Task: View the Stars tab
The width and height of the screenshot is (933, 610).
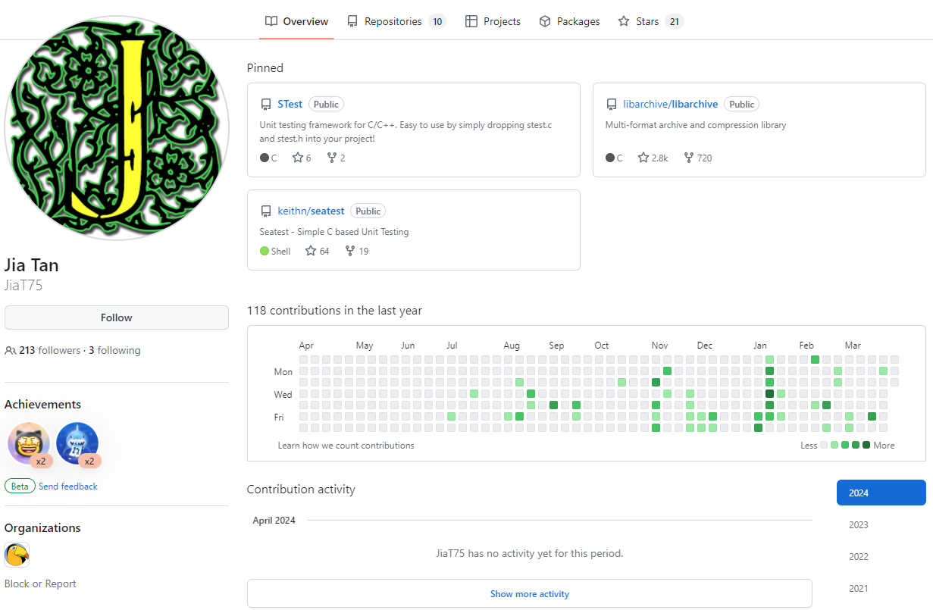Action: point(650,21)
